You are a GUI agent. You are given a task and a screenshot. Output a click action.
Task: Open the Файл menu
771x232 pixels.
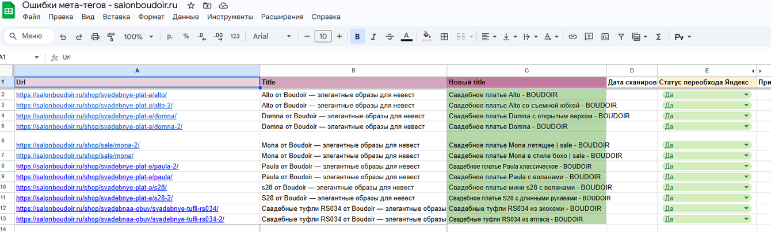(x=31, y=17)
